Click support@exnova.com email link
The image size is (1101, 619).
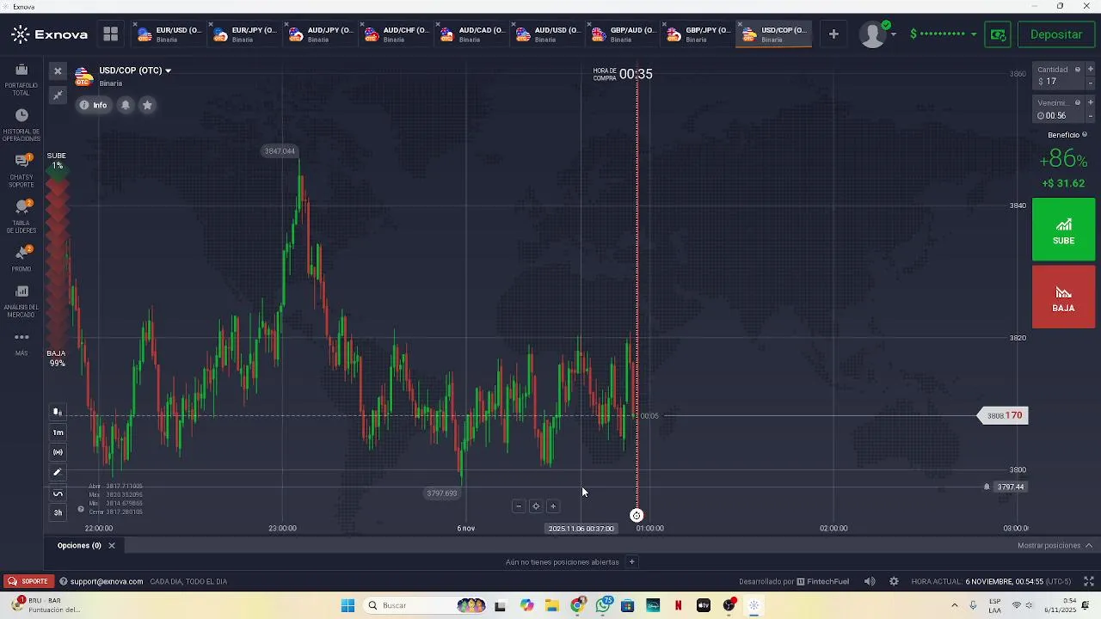[x=107, y=581]
